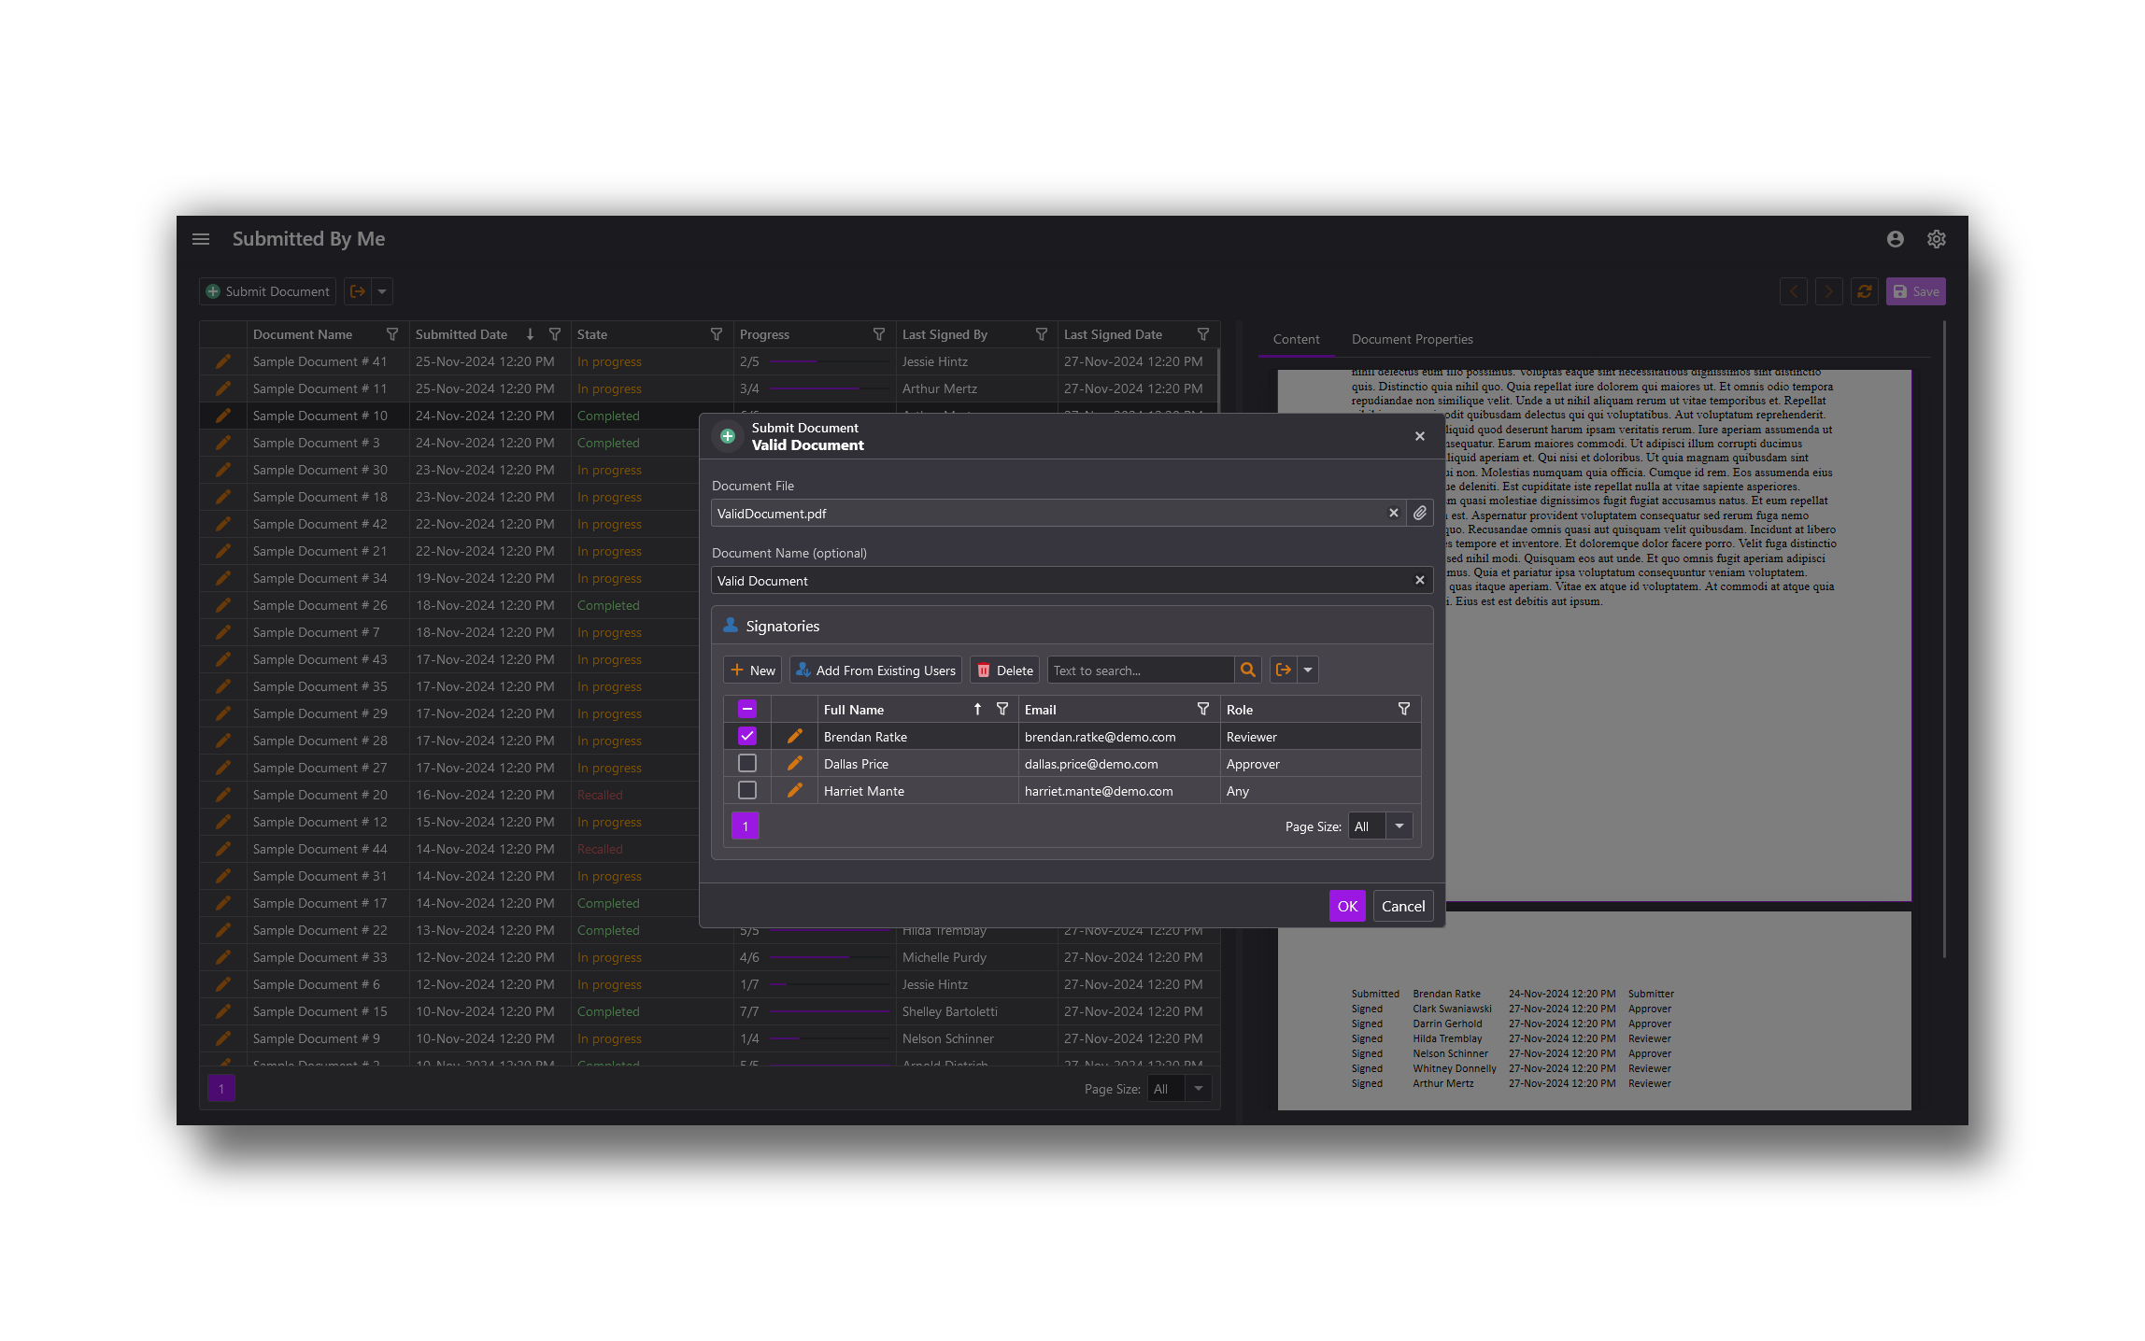Clear the Document Name field text
2145x1341 pixels.
pyautogui.click(x=1419, y=580)
